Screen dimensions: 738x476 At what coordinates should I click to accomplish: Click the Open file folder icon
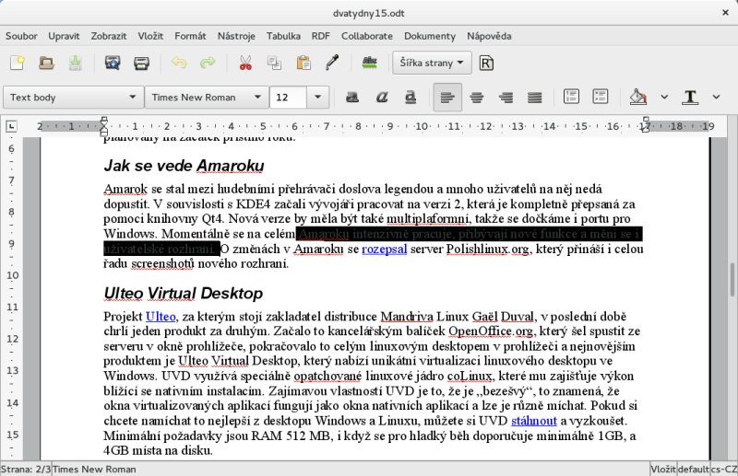click(46, 63)
